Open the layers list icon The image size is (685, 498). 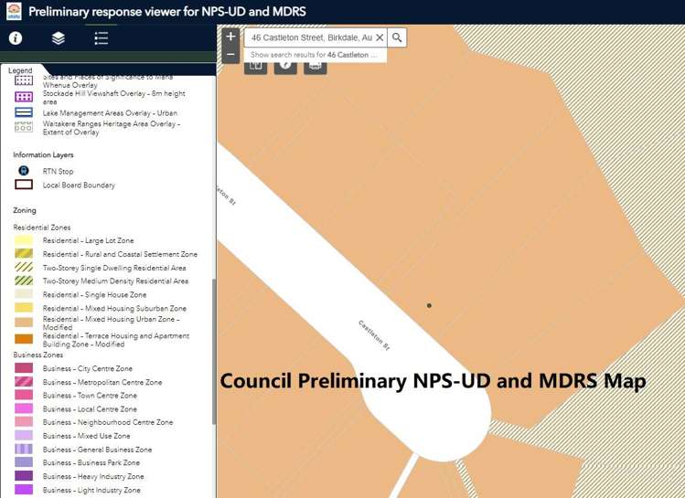pos(59,38)
